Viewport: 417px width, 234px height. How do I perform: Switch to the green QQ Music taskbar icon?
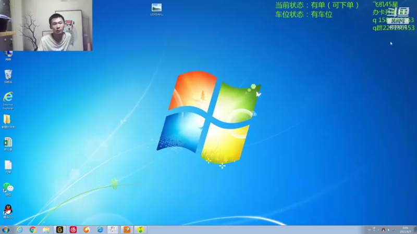click(x=140, y=230)
